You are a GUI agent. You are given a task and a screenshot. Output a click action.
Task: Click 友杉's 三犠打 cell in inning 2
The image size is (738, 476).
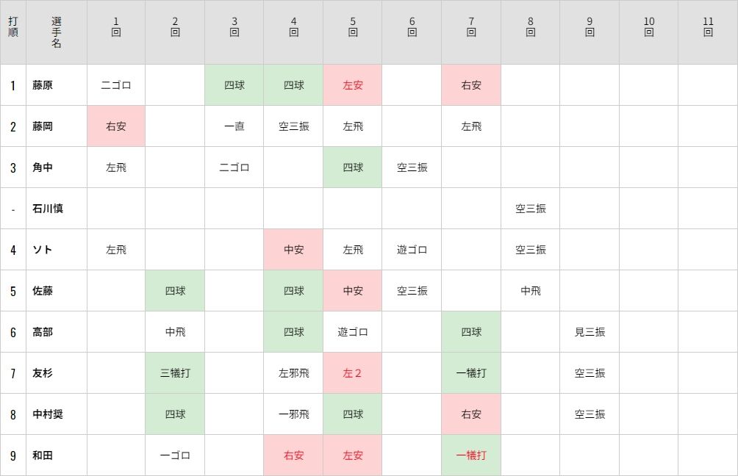click(x=175, y=373)
